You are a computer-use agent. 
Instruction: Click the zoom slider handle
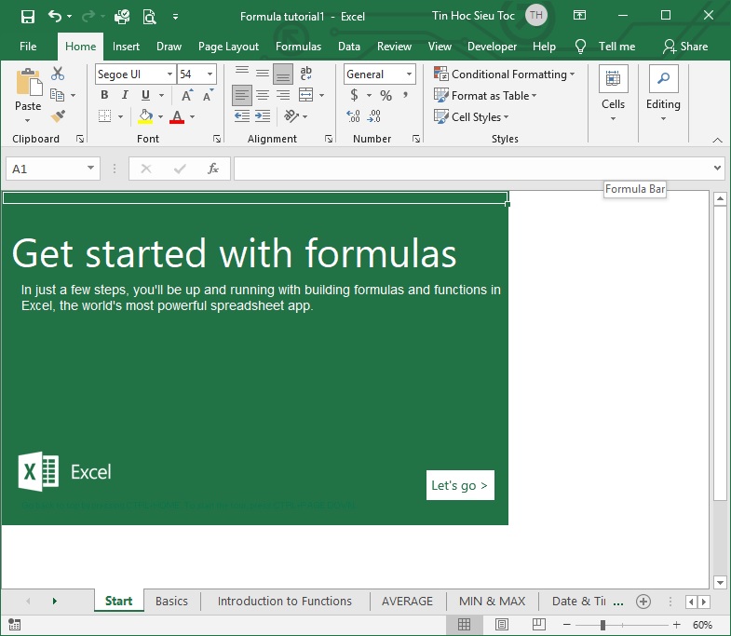click(602, 625)
